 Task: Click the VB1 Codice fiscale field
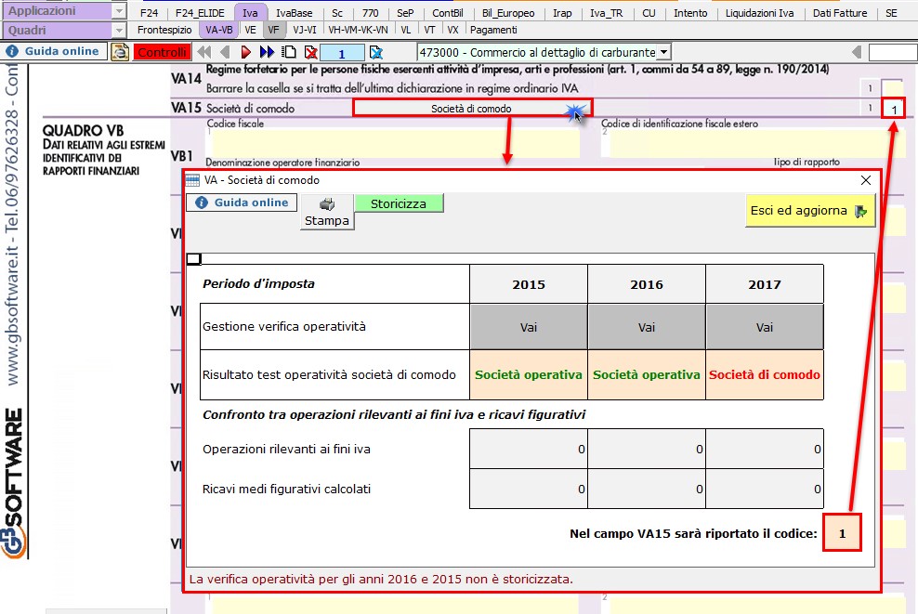pos(393,143)
